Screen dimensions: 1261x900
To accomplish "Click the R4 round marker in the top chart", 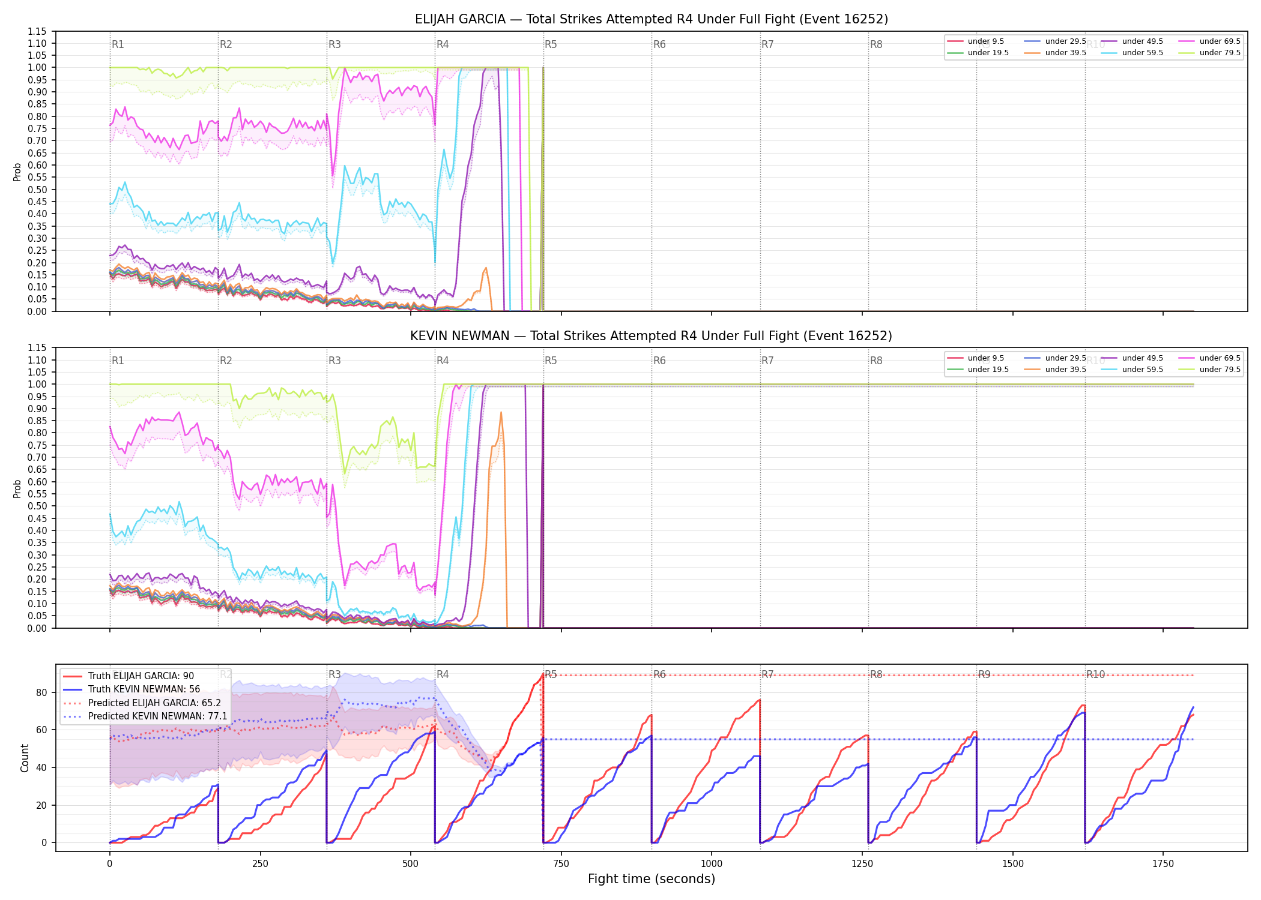I will [x=443, y=44].
